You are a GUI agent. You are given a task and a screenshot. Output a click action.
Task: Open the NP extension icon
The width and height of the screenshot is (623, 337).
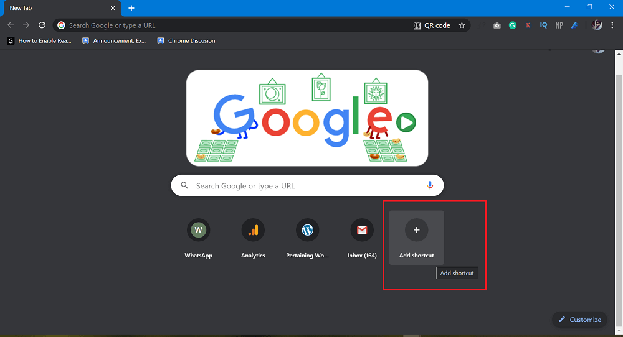pos(559,25)
